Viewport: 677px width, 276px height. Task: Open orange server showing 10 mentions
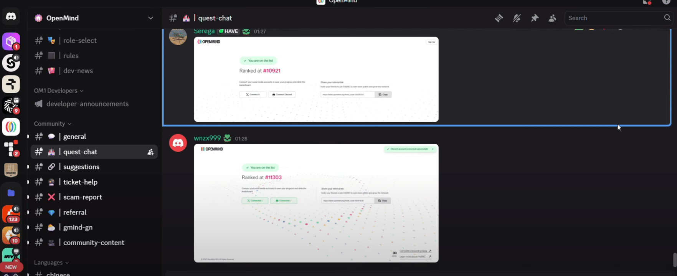(11, 235)
